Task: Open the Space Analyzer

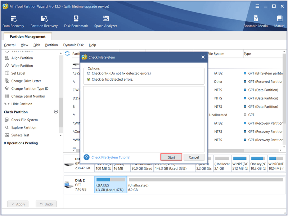Action: (x=105, y=22)
